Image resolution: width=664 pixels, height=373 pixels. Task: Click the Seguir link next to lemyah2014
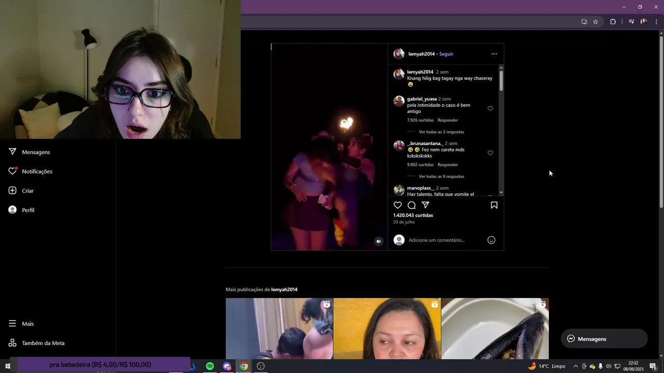446,54
